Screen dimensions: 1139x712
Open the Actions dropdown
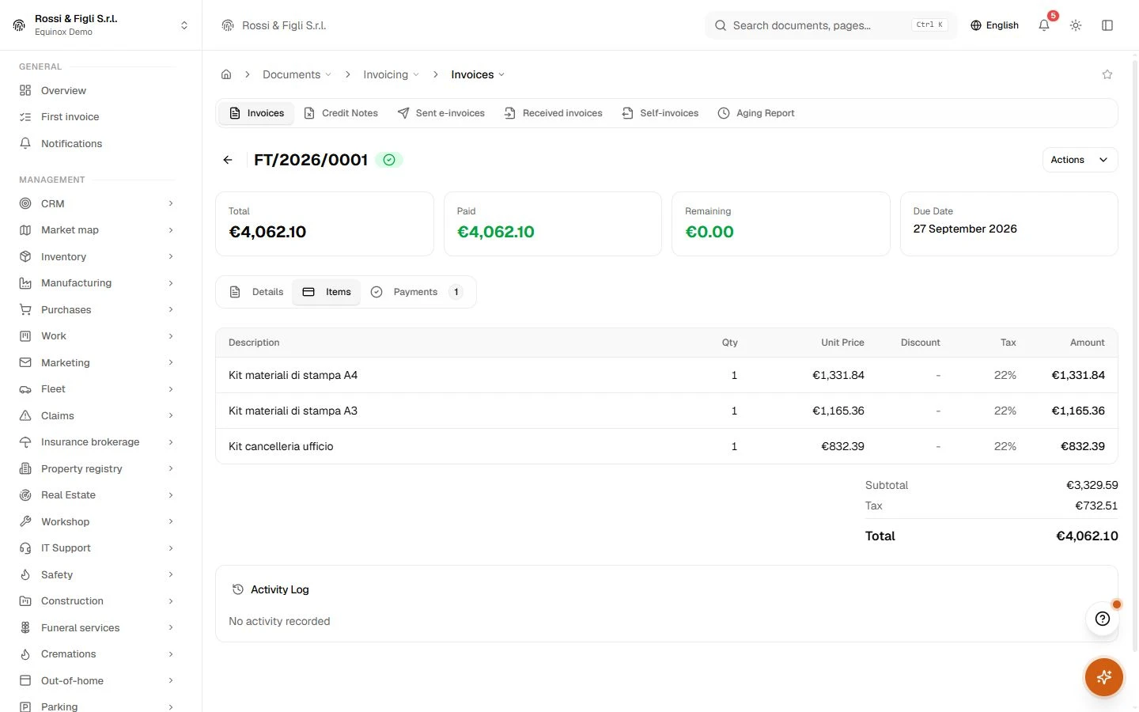click(1080, 160)
